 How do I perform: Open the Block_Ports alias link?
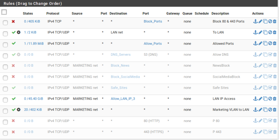[x=153, y=22]
